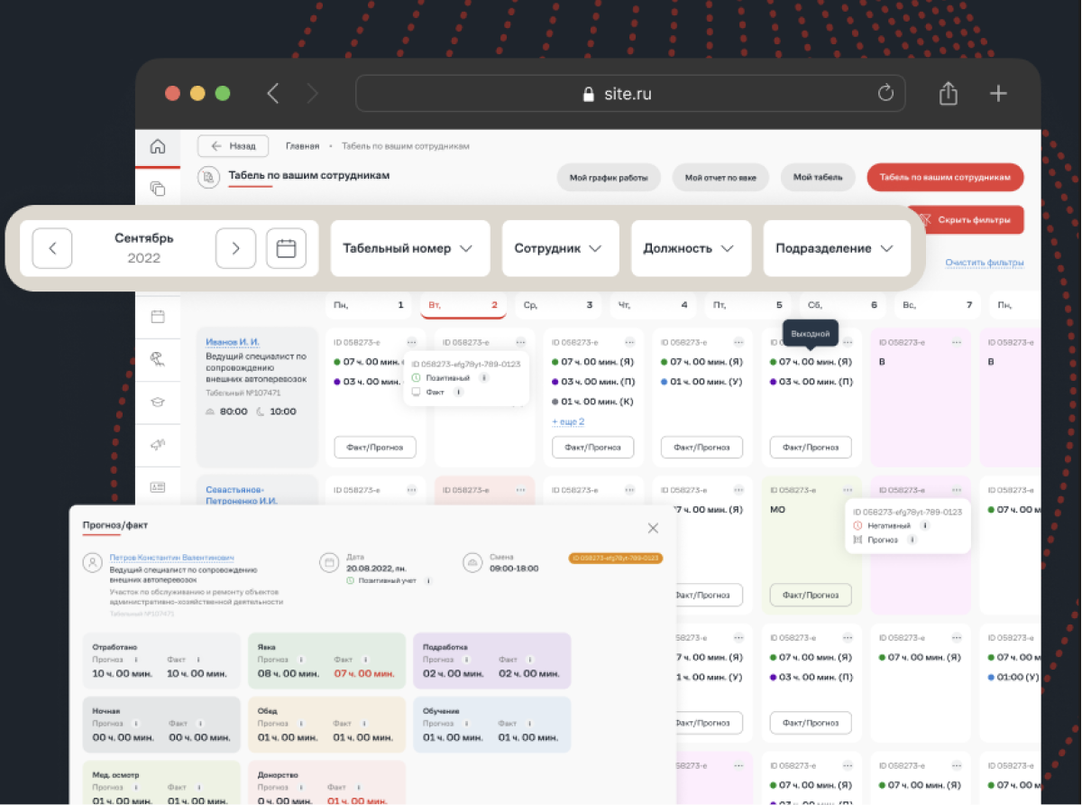The image size is (1082, 805).
Task: Expand the Должность filter dropdown
Action: 691,248
